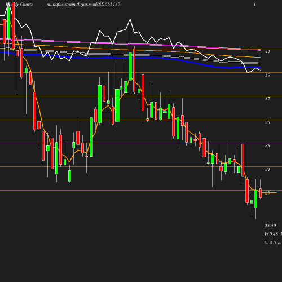This screenshot has width=282, height=282.
Task: Click the most recent red candlestick
Action: pos(261,193)
